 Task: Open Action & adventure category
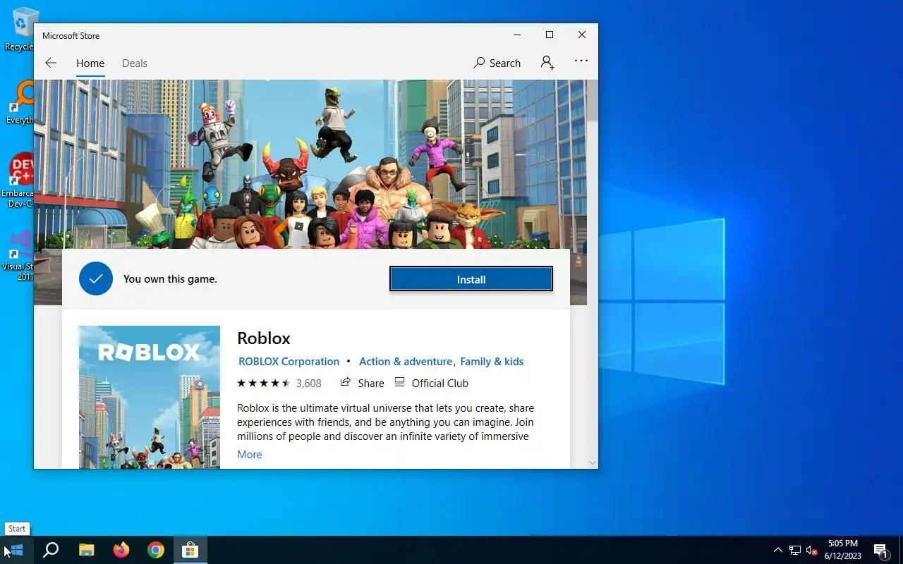coord(406,361)
